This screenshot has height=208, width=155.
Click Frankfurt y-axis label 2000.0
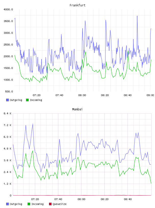tap(8, 56)
